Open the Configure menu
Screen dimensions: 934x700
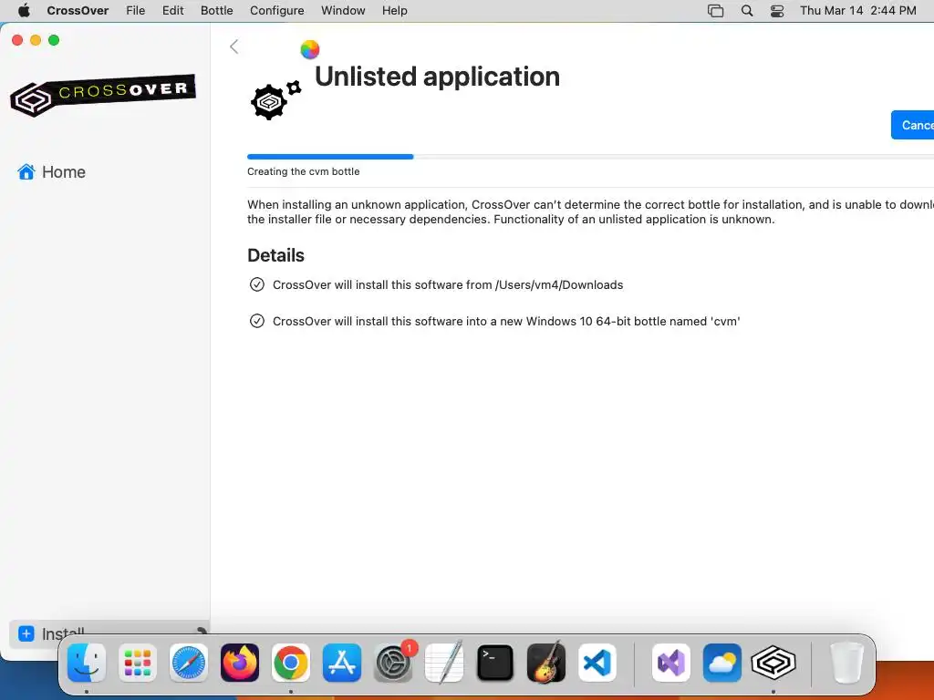click(x=277, y=11)
